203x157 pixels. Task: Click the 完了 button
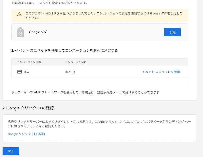coord(11,151)
